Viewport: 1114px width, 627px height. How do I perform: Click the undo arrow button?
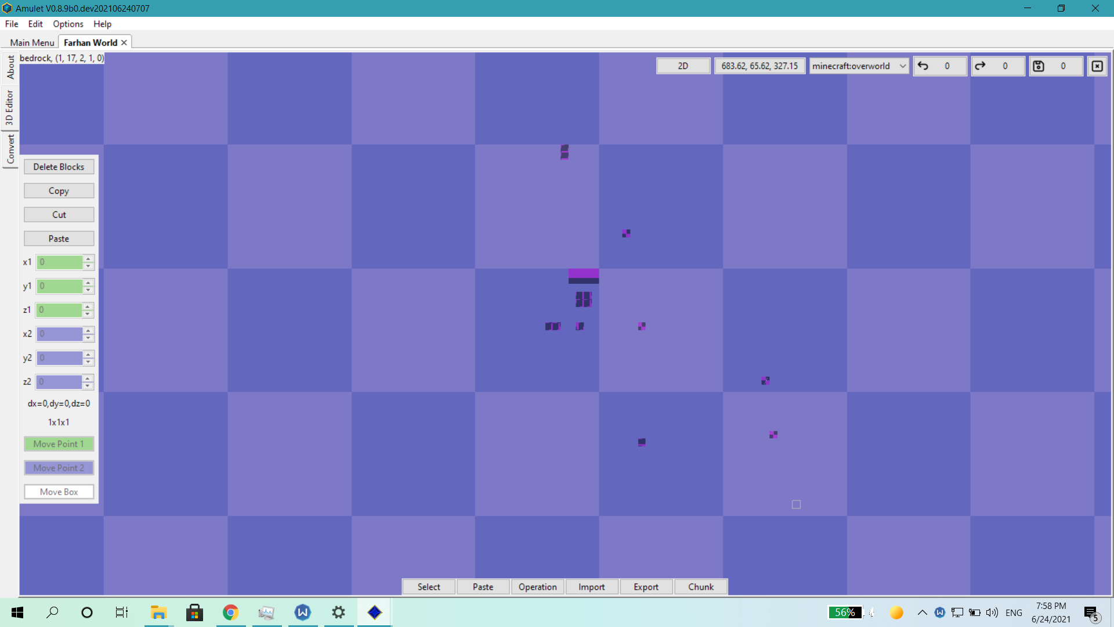(x=923, y=66)
